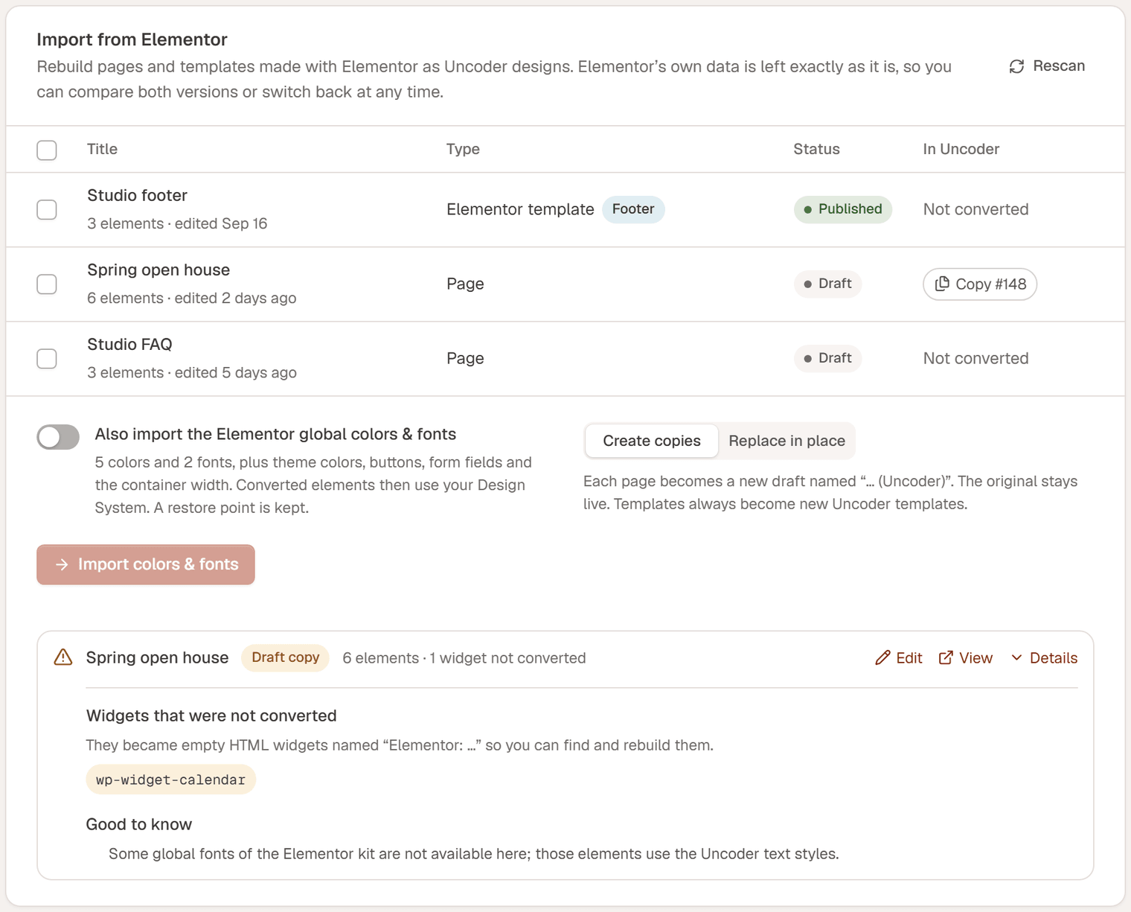Click the Rescan refresh icon
Image resolution: width=1131 pixels, height=912 pixels.
coord(1016,66)
